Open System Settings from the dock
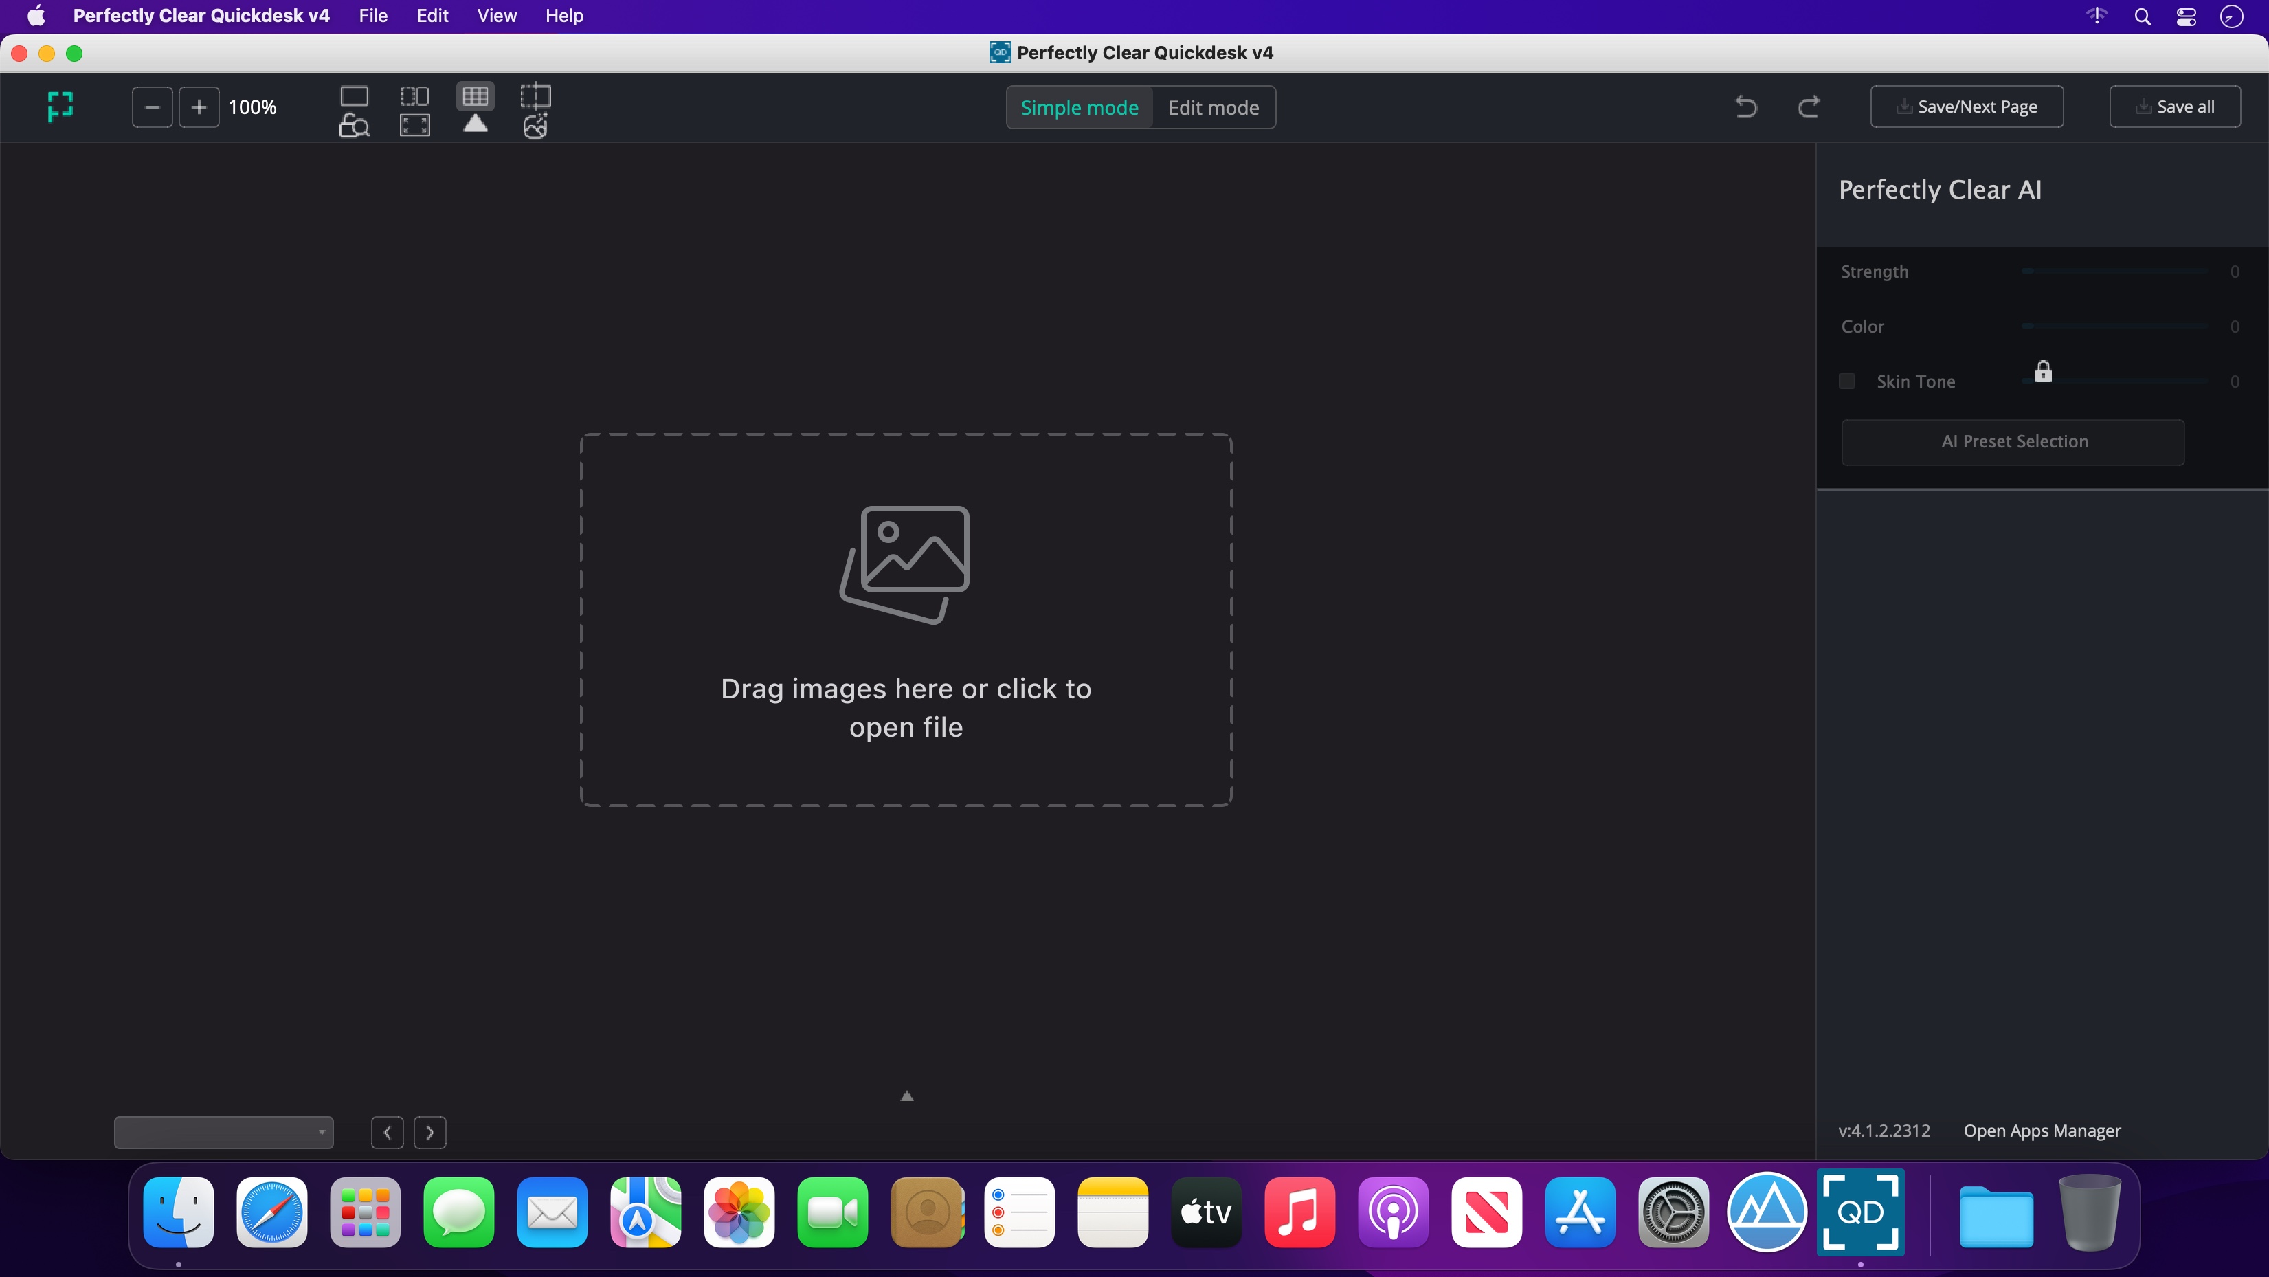The image size is (2269, 1277). pyautogui.click(x=1673, y=1212)
